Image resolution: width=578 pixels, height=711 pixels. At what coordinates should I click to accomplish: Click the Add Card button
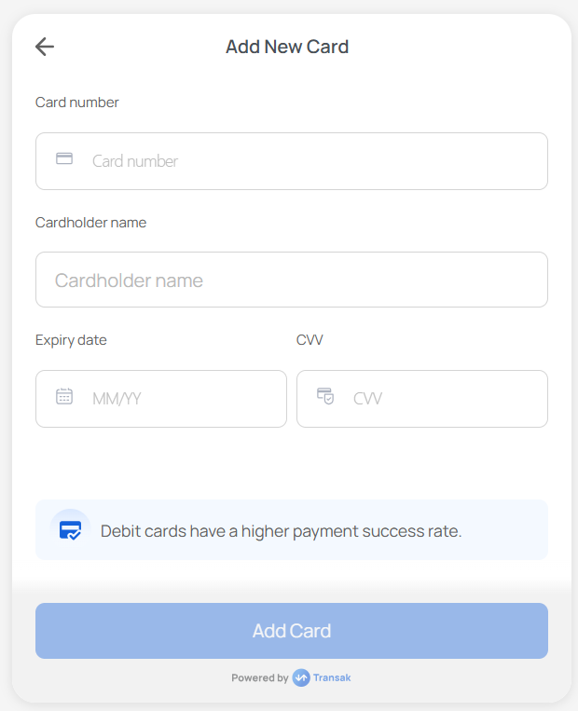(292, 631)
